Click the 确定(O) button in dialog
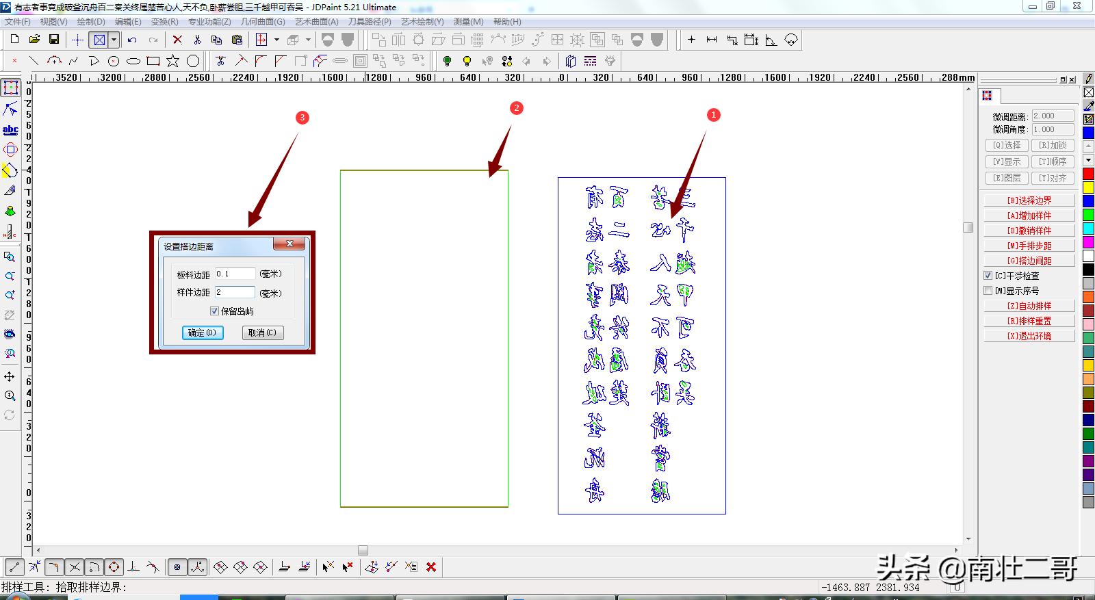Screen dimensions: 1095x600 202,332
